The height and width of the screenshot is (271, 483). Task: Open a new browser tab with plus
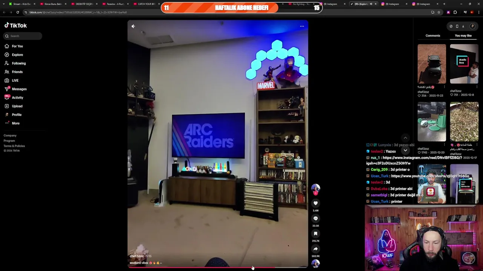pyautogui.click(x=444, y=4)
